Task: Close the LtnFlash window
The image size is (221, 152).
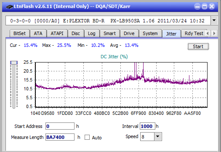Action: [212, 6]
